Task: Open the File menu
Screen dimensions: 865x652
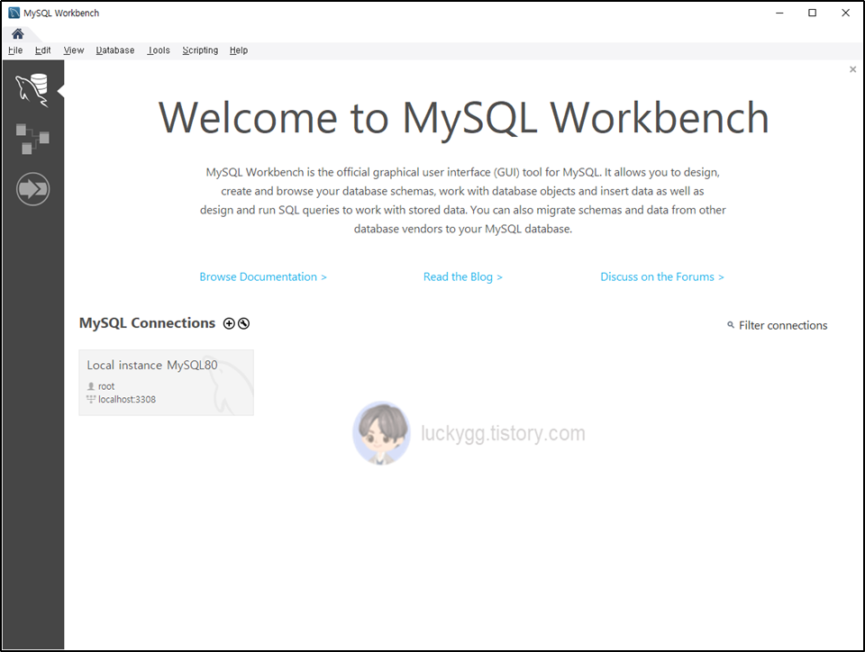Action: (x=15, y=50)
